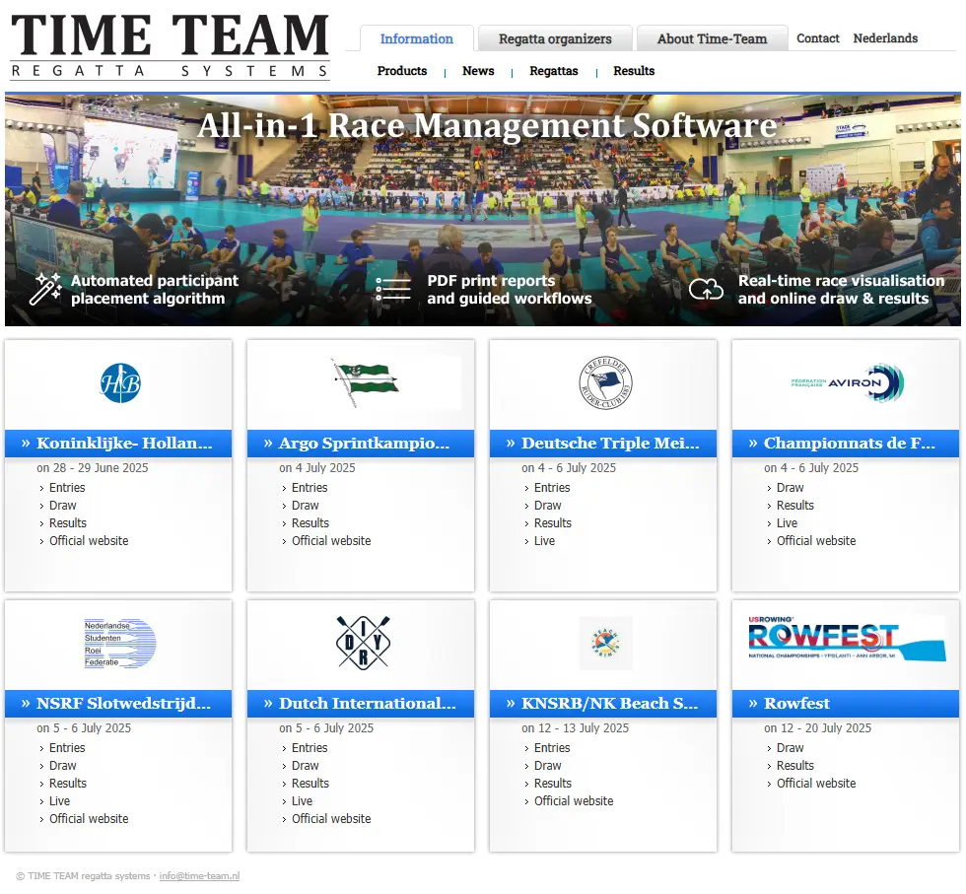
Task: Open Results for Championnats de France
Action: pyautogui.click(x=795, y=506)
